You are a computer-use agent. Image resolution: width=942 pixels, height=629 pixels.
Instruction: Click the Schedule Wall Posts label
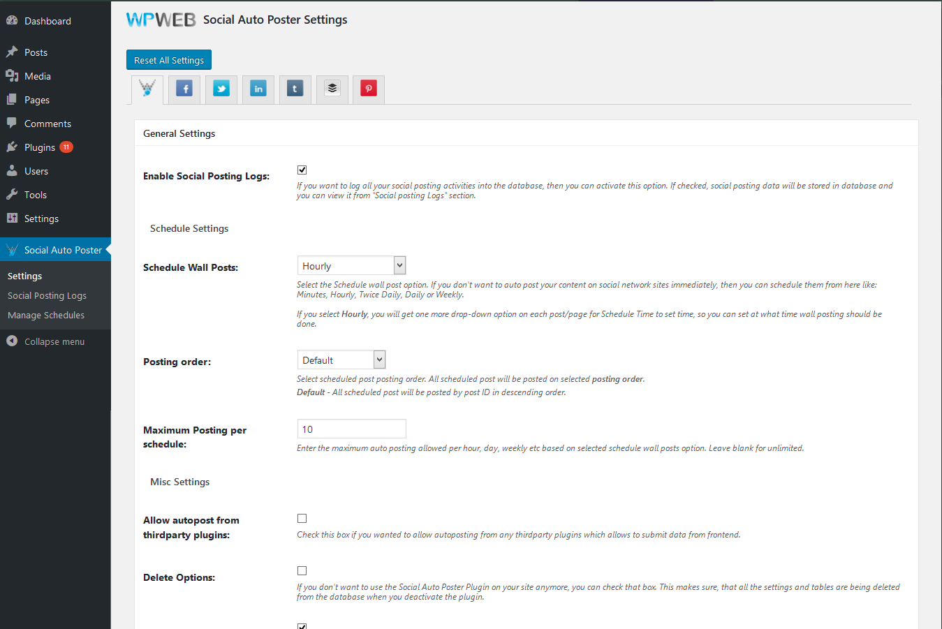191,267
